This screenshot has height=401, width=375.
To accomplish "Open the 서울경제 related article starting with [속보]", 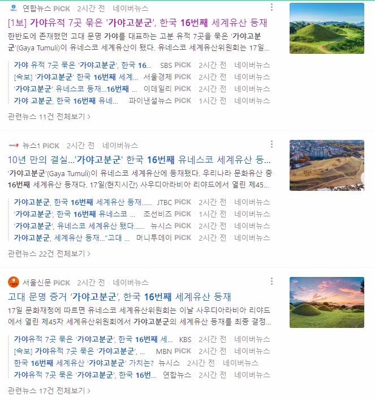I will [76, 77].
